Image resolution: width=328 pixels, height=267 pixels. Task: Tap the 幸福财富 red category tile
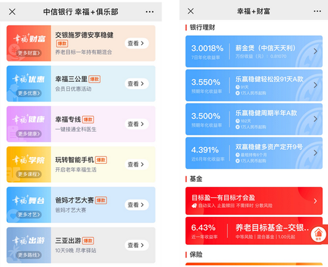(29, 43)
